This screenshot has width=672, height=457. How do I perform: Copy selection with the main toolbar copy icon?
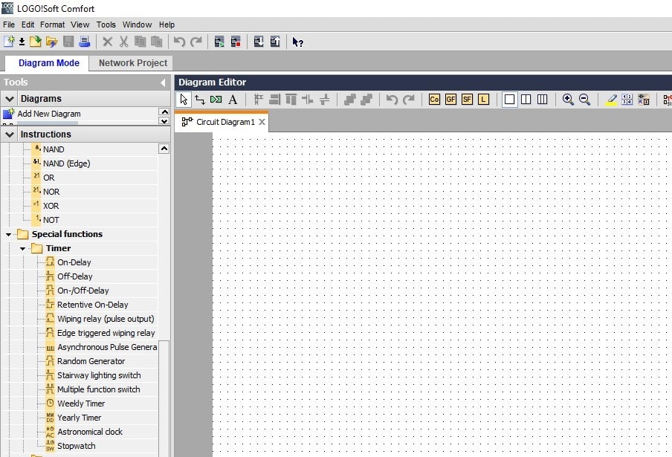pos(140,42)
